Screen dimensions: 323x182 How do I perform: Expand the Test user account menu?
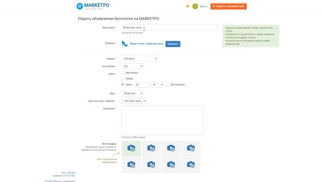(203, 7)
